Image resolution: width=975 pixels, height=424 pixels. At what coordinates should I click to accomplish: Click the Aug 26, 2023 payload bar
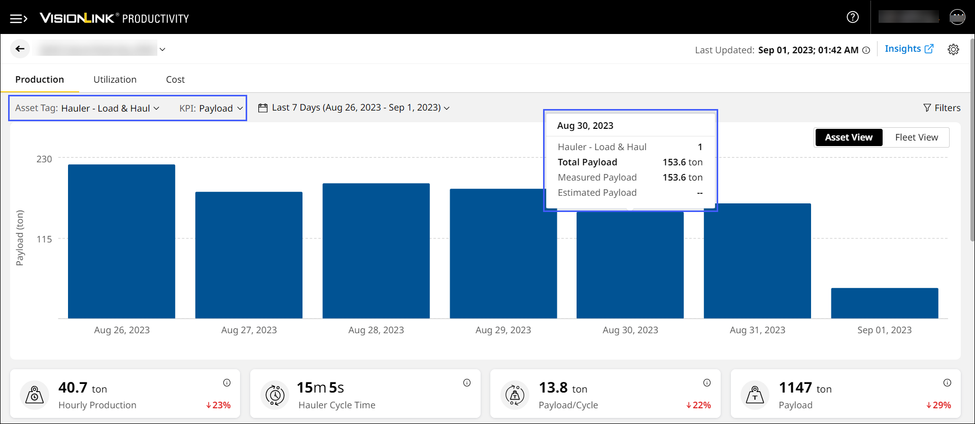coord(122,241)
